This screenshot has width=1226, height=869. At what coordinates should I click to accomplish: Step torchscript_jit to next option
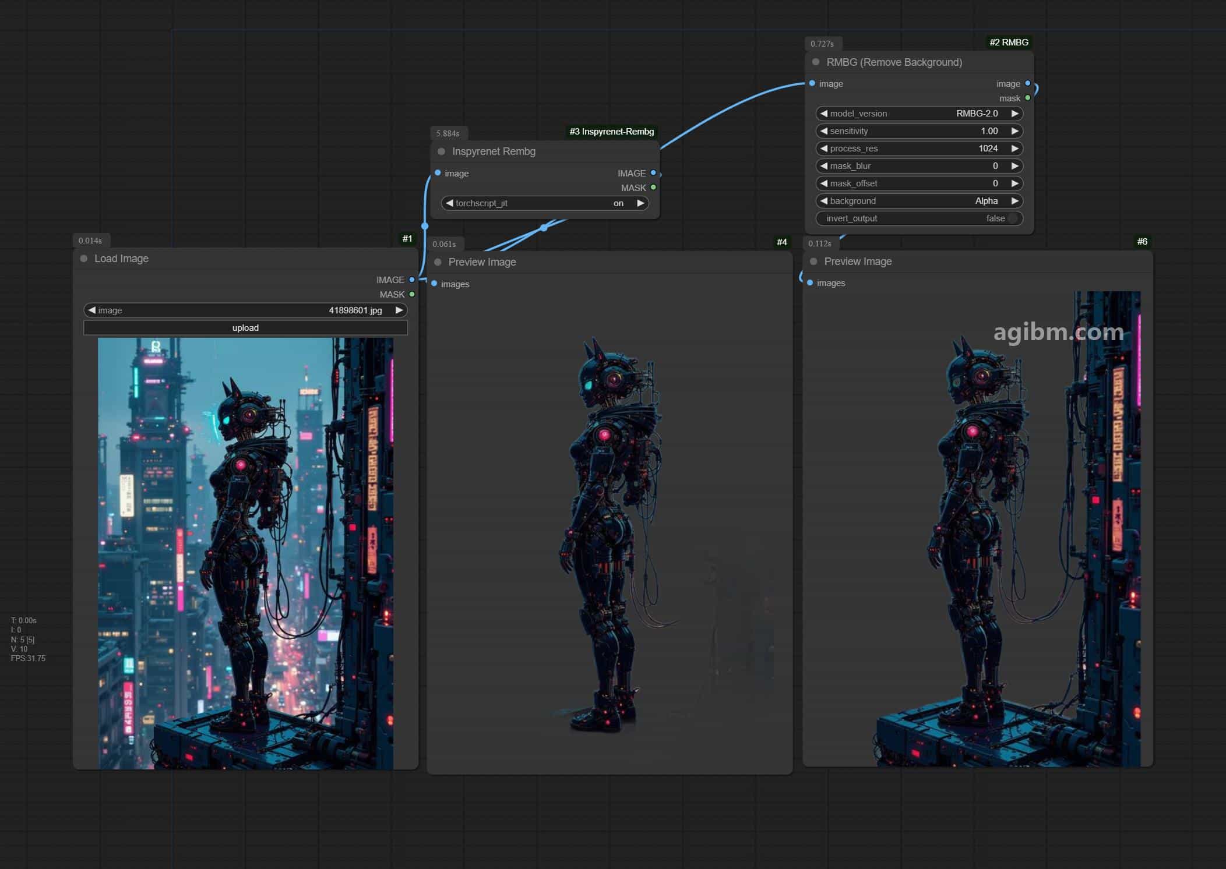click(x=640, y=203)
